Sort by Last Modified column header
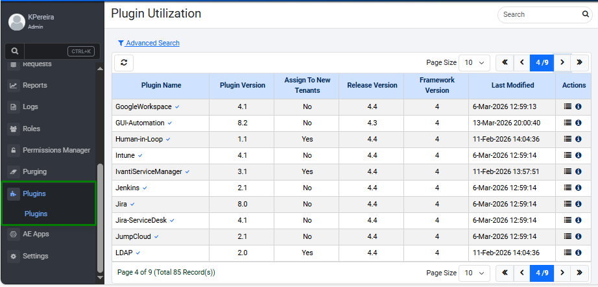 click(512, 86)
